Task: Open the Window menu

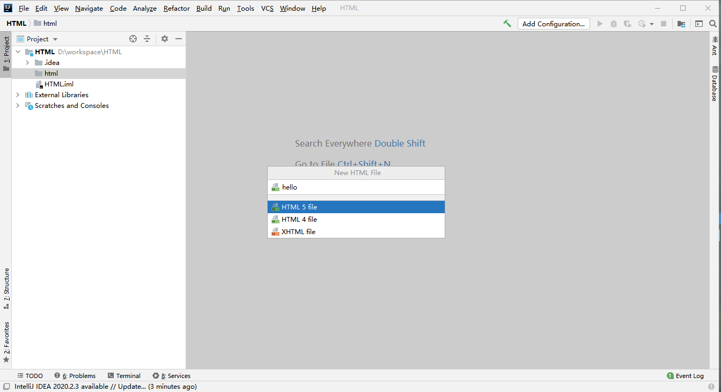Action: point(292,8)
